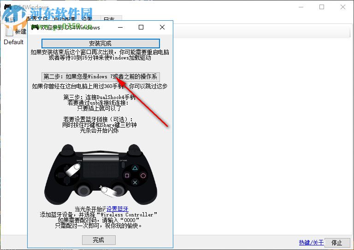Switch to the 配置文件 tab
This screenshot has width=354, height=250.
pos(37,18)
